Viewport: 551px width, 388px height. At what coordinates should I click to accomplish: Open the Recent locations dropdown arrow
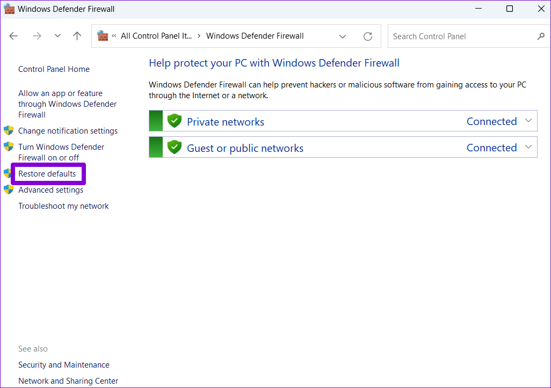pyautogui.click(x=57, y=36)
